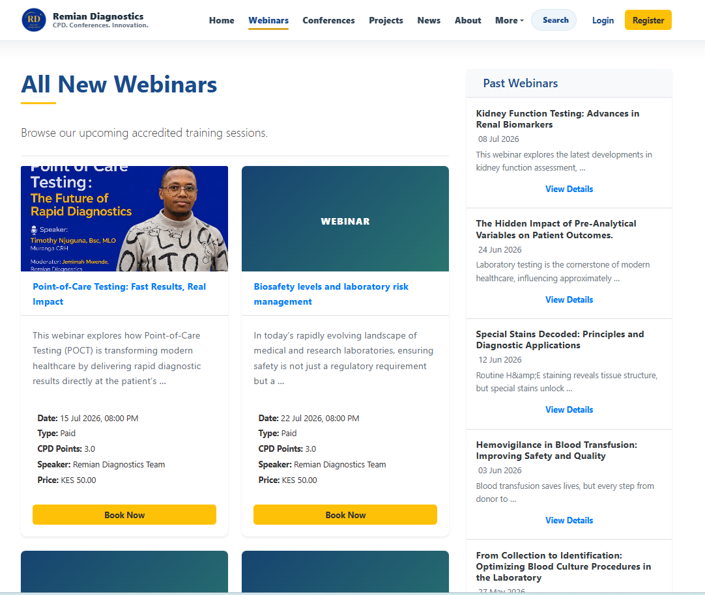Click the From Collection to Identification title
This screenshot has height=595, width=705.
click(564, 566)
